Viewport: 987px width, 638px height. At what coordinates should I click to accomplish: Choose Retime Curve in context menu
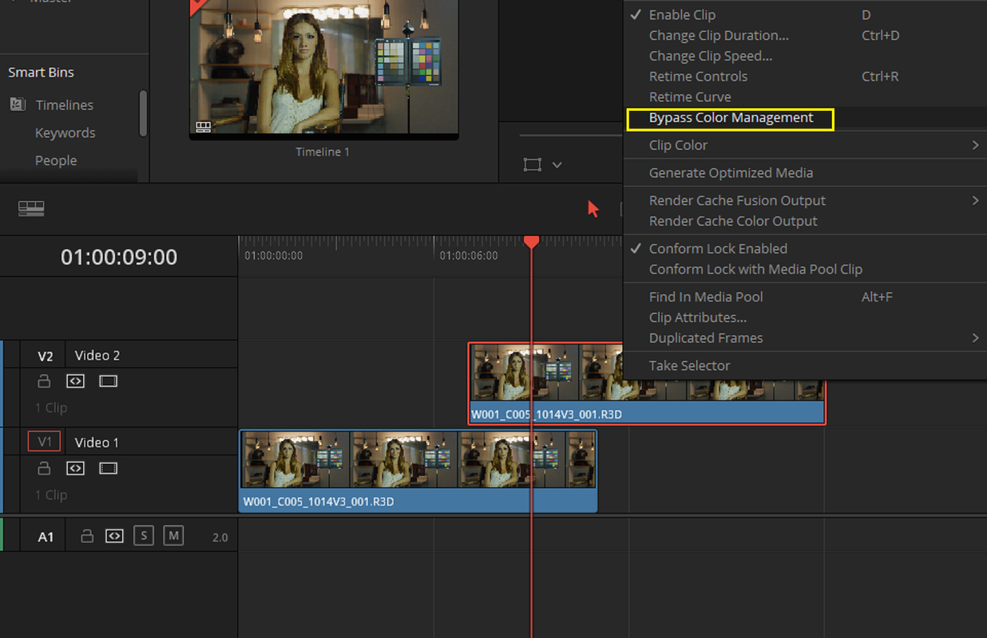(805, 97)
